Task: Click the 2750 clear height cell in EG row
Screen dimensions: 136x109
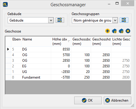Action: pyautogui.click(x=121, y=66)
